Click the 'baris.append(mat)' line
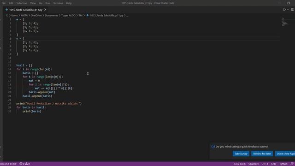This screenshot has width=295, height=166. tap(42, 92)
